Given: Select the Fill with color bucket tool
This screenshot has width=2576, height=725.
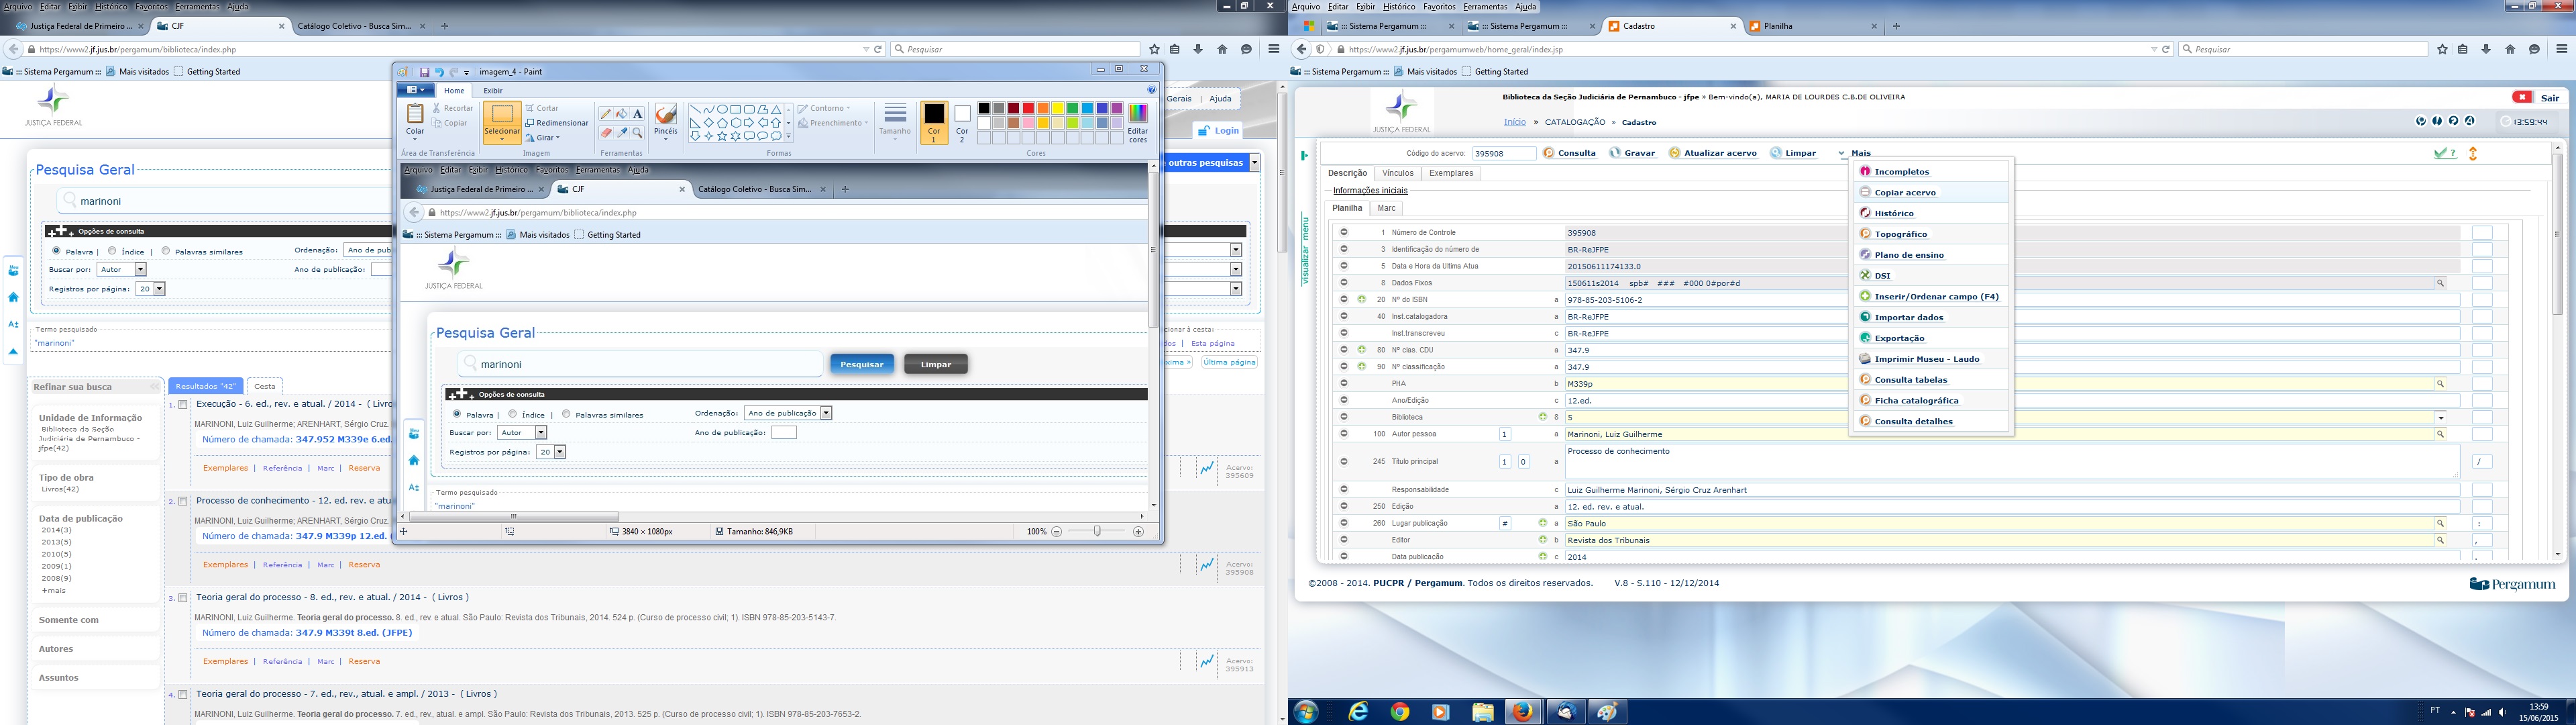Looking at the screenshot, I should pos(622,114).
